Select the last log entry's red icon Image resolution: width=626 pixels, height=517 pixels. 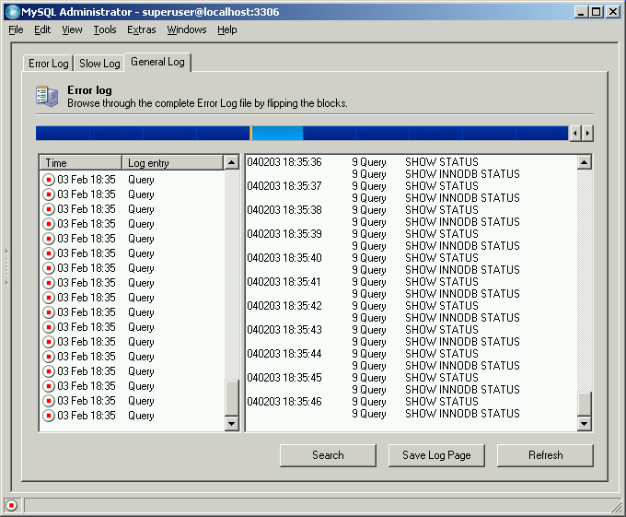coord(49,416)
